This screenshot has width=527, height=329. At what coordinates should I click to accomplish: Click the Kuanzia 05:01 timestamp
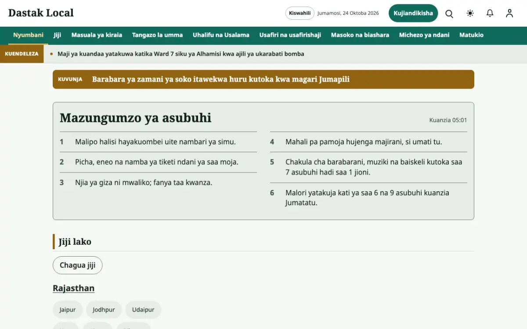pyautogui.click(x=448, y=120)
